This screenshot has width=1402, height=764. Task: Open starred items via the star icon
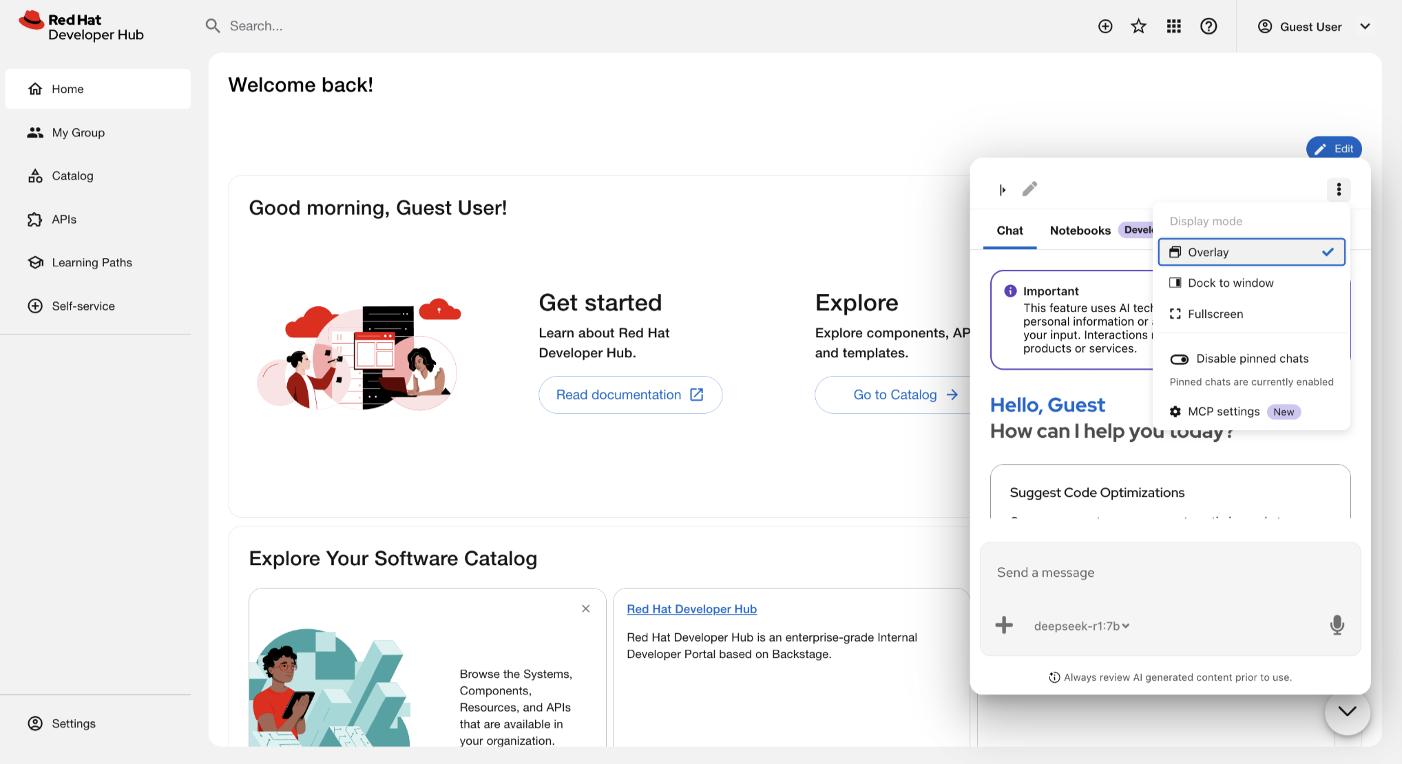[1139, 26]
